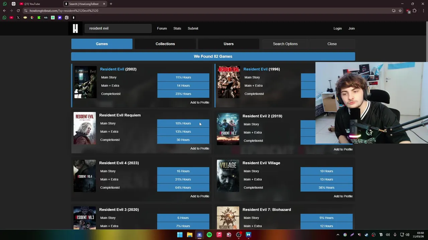The width and height of the screenshot is (428, 240).
Task: Click the Close search button
Action: 332,44
